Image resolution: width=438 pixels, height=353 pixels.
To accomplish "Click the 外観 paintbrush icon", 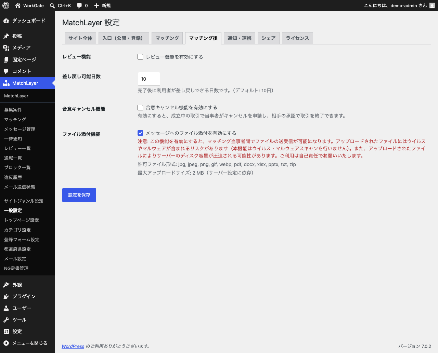I will 6,285.
